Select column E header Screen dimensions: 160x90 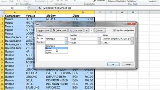pos(100,12)
